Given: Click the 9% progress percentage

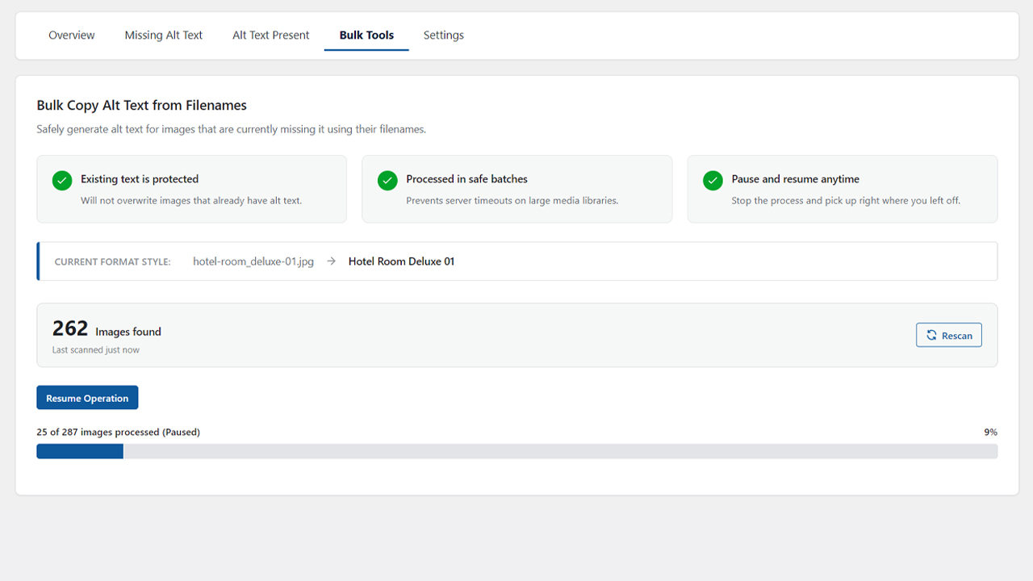Looking at the screenshot, I should pyautogui.click(x=990, y=433).
